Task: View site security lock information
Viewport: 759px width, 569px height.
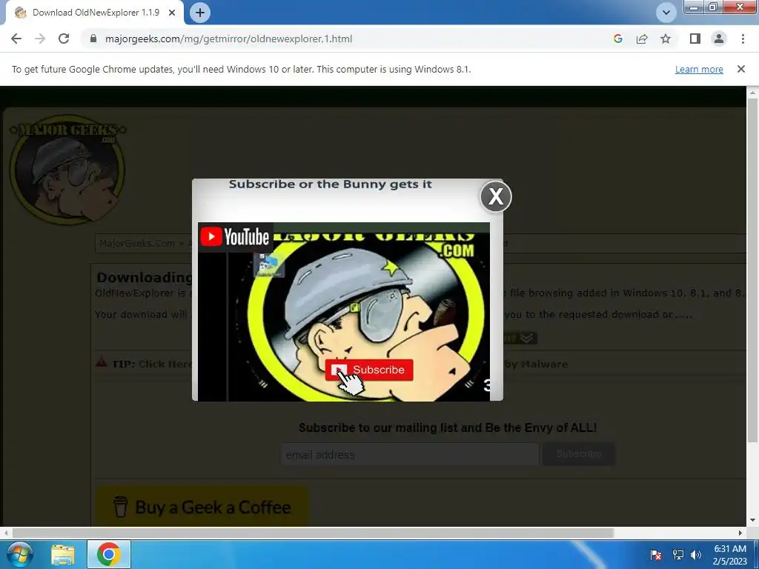Action: (x=93, y=39)
